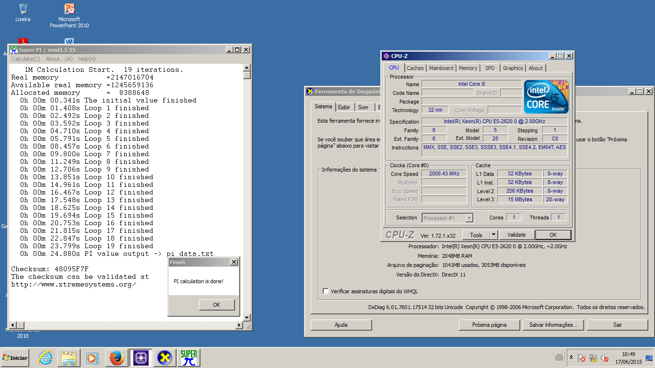
Task: Click the muted volume tray icon
Action: coord(605,358)
